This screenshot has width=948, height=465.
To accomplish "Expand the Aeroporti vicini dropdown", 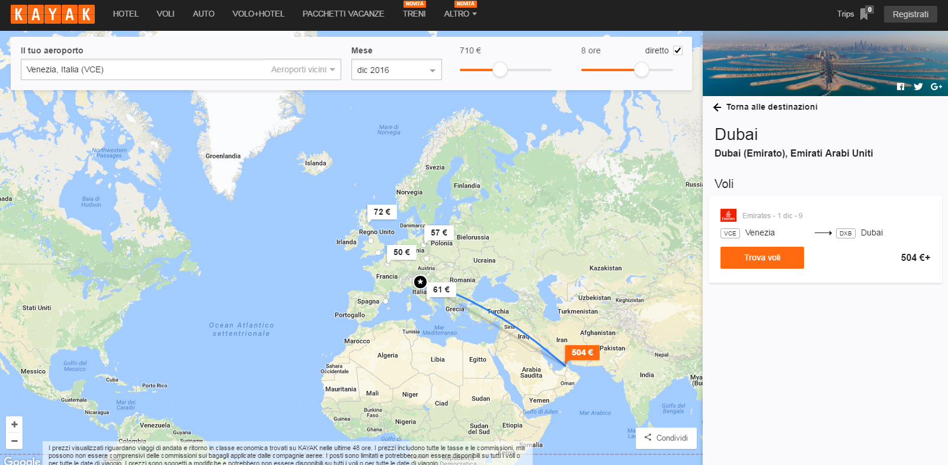I will click(303, 69).
